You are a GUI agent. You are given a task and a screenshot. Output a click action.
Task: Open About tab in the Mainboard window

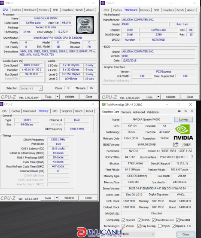coord(191,10)
